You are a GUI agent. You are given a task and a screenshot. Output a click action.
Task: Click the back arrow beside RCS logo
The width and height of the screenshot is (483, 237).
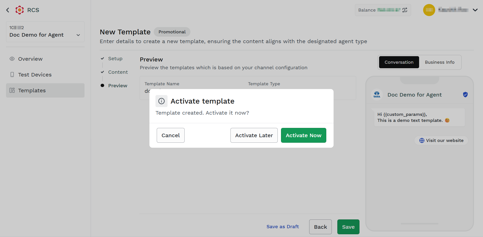(x=8, y=10)
